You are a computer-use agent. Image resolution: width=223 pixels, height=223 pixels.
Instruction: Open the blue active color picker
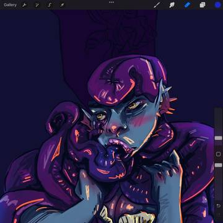pyautogui.click(x=217, y=5)
